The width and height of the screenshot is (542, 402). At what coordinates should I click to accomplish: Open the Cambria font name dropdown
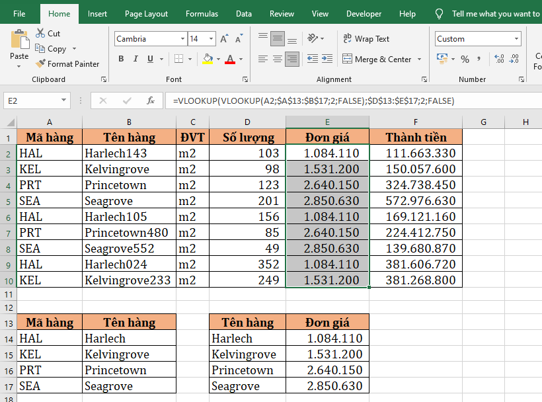point(181,39)
